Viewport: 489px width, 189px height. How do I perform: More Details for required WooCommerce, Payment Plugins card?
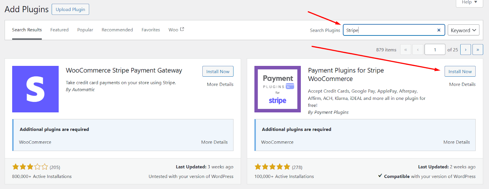(457, 142)
